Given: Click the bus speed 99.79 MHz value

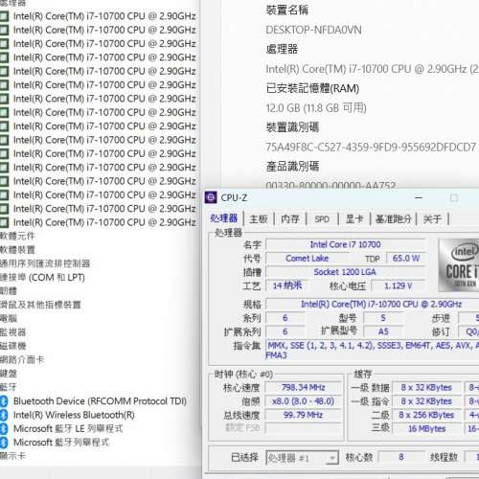Looking at the screenshot, I should 303,415.
